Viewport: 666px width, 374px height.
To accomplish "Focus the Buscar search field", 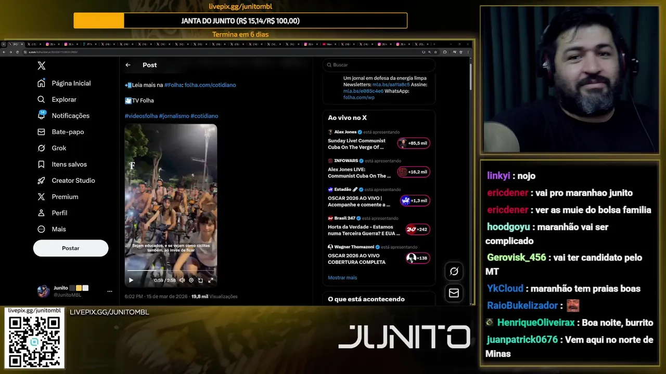I will [379, 65].
